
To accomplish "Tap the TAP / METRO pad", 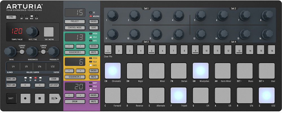I will [49, 32].
